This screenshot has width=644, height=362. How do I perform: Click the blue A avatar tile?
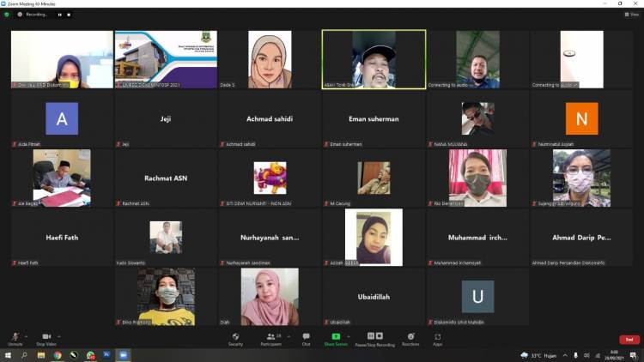coord(62,118)
